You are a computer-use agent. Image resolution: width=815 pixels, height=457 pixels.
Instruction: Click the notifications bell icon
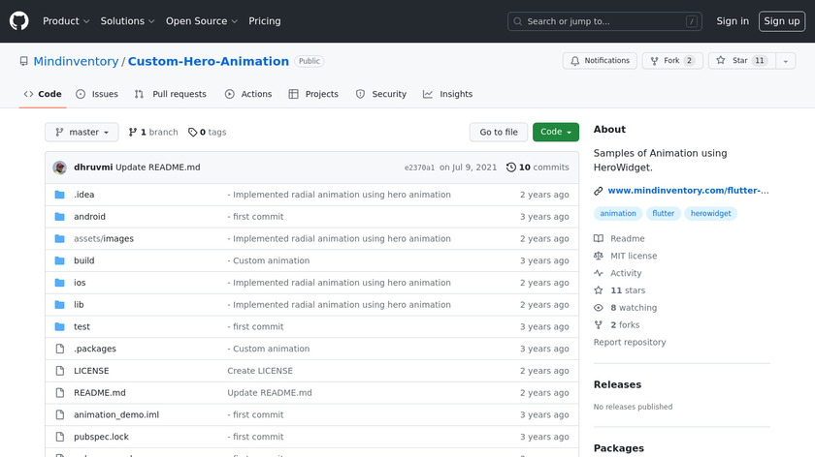tap(574, 61)
